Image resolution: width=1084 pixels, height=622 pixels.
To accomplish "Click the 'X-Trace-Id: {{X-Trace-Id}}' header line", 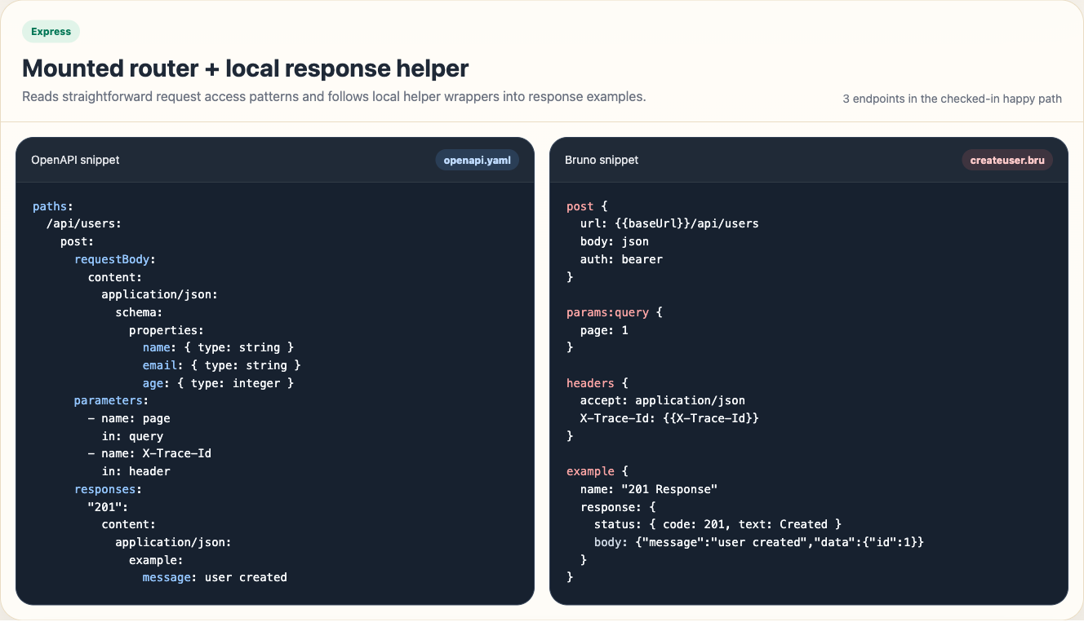I will pyautogui.click(x=669, y=418).
